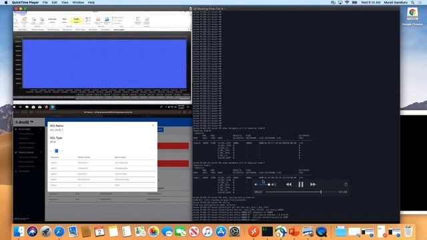Open Launchpad from the Dock

46,231
